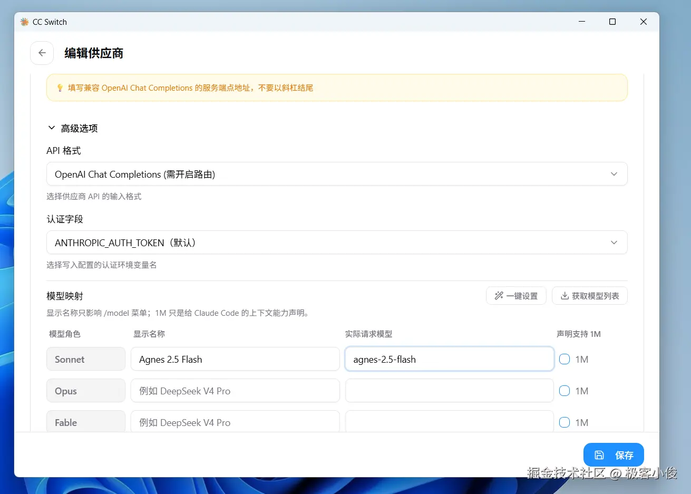
Task: Focus the Fable display name field
Action: click(x=235, y=421)
